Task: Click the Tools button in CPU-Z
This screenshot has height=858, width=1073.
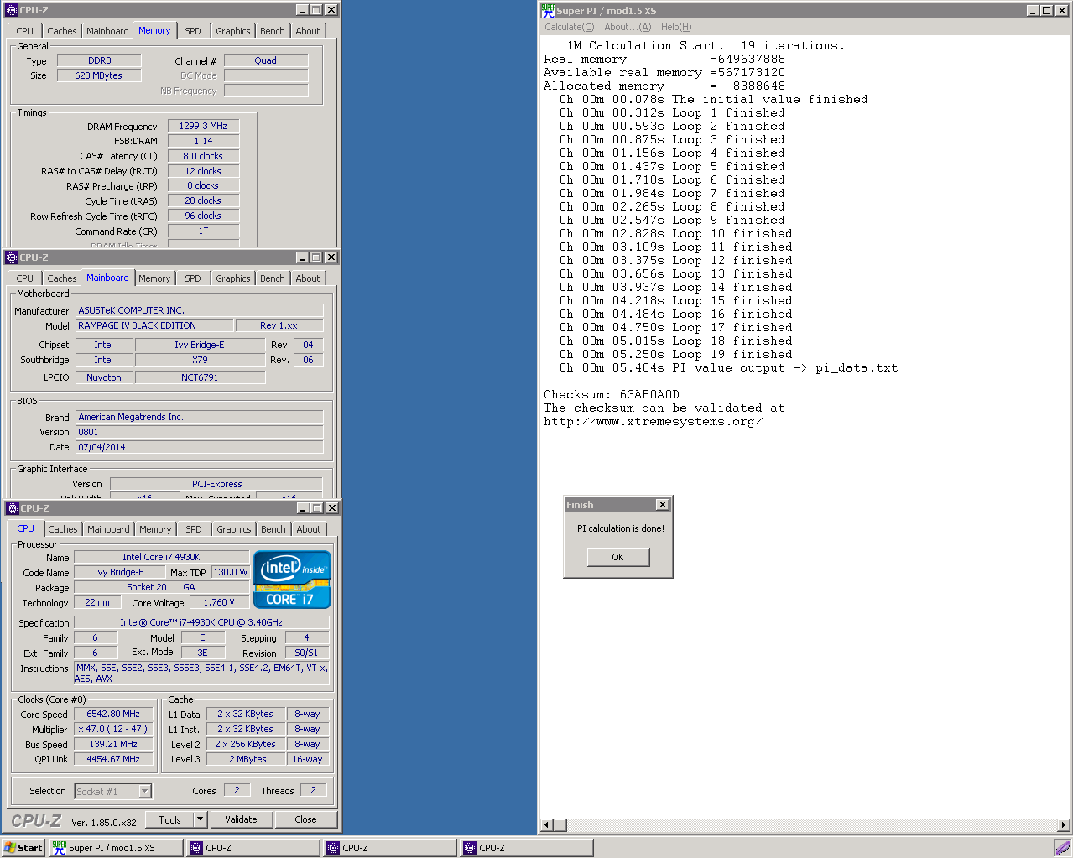Action: [x=170, y=819]
